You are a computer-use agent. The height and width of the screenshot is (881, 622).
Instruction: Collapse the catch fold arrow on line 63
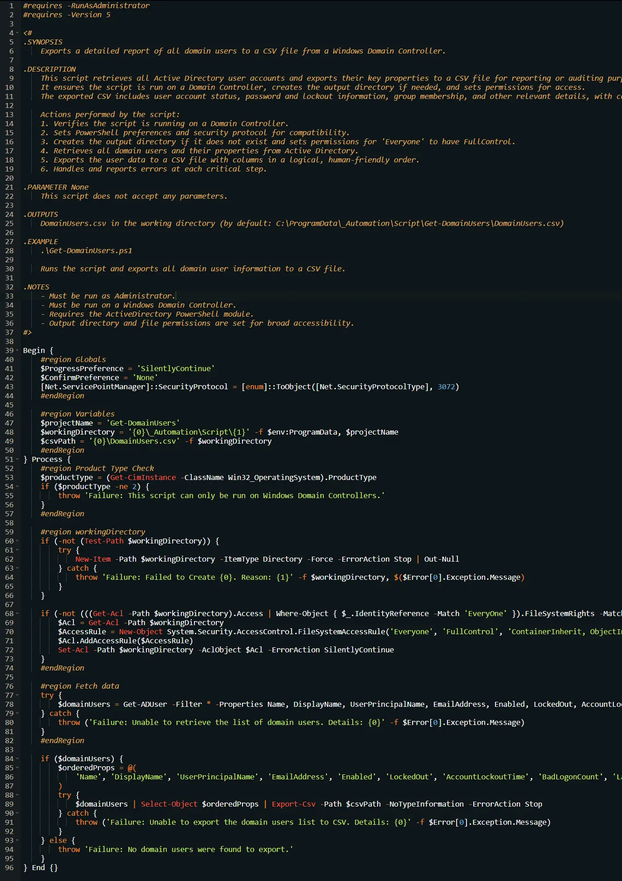(17, 568)
